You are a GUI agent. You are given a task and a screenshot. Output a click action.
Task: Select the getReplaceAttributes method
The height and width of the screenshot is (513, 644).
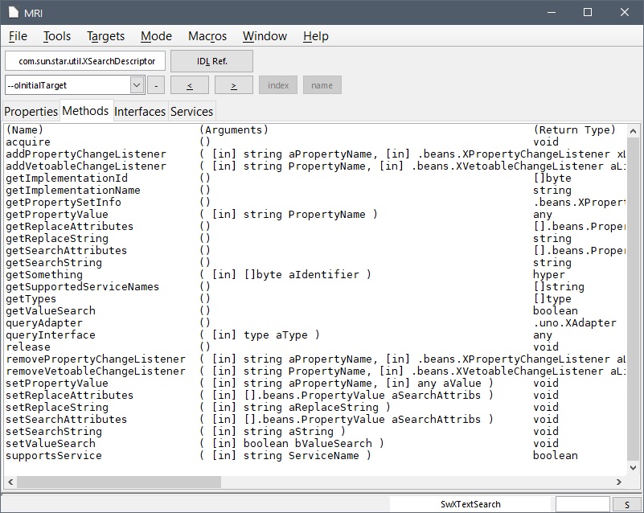pos(70,226)
